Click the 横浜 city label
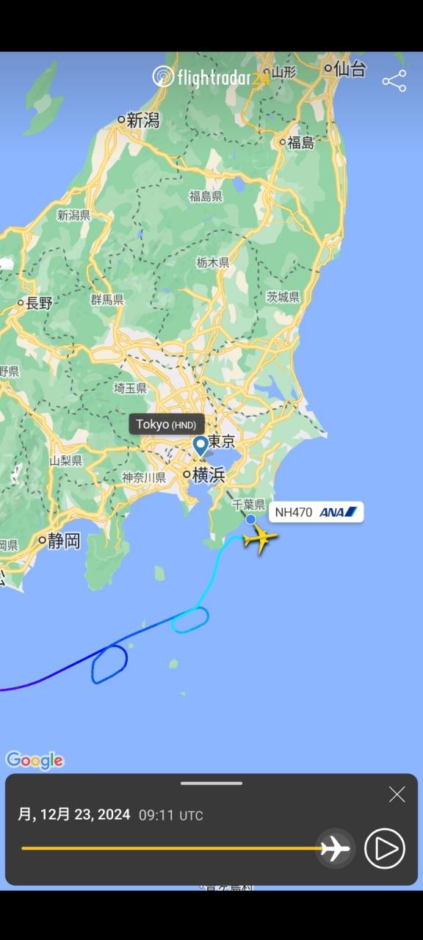 coord(209,474)
